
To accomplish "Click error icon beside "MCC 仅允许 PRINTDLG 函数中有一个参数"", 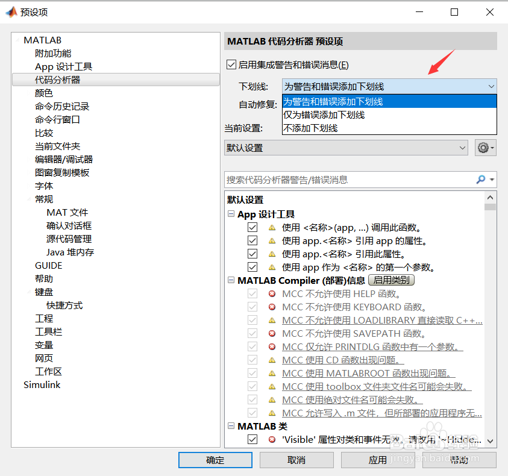I will 272,346.
